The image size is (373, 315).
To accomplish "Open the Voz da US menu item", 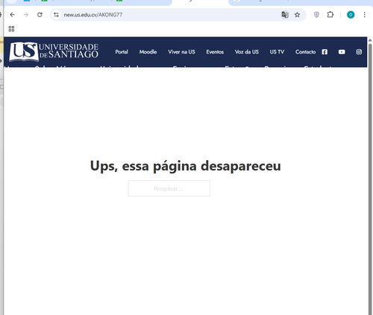I will (x=247, y=52).
